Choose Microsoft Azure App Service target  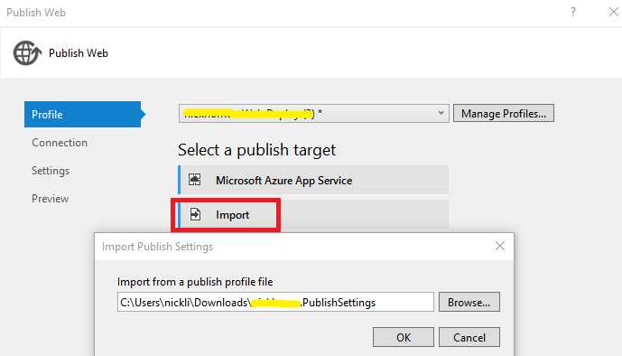(x=313, y=180)
